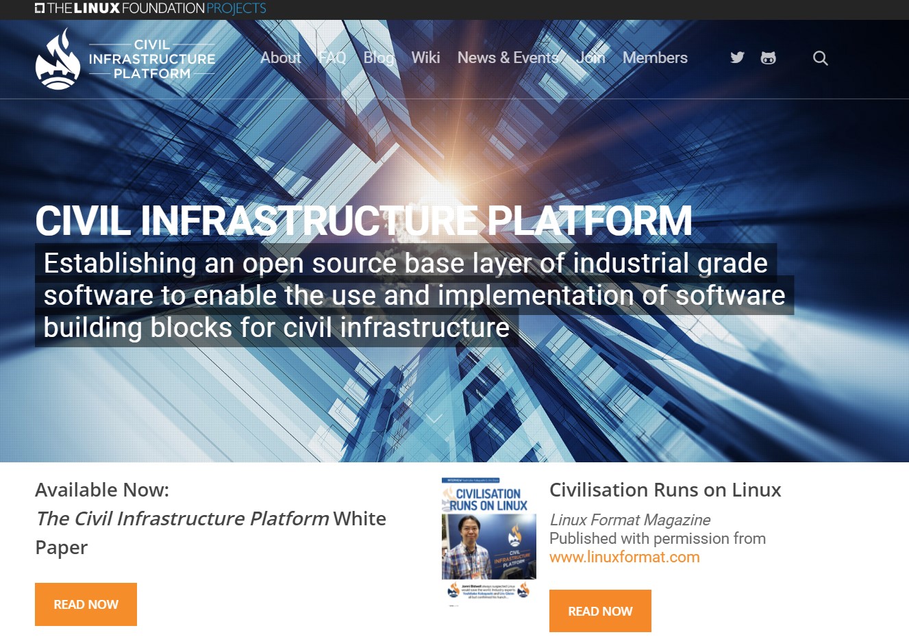
Task: Go to the FAQ page
Action: click(332, 58)
